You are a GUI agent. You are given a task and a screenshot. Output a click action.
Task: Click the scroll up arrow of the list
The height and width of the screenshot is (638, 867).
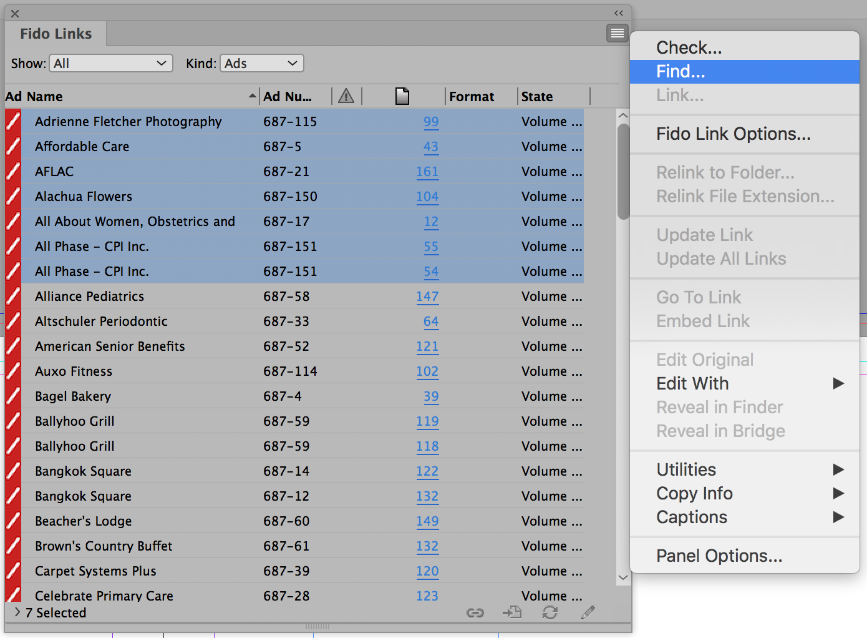tap(622, 115)
